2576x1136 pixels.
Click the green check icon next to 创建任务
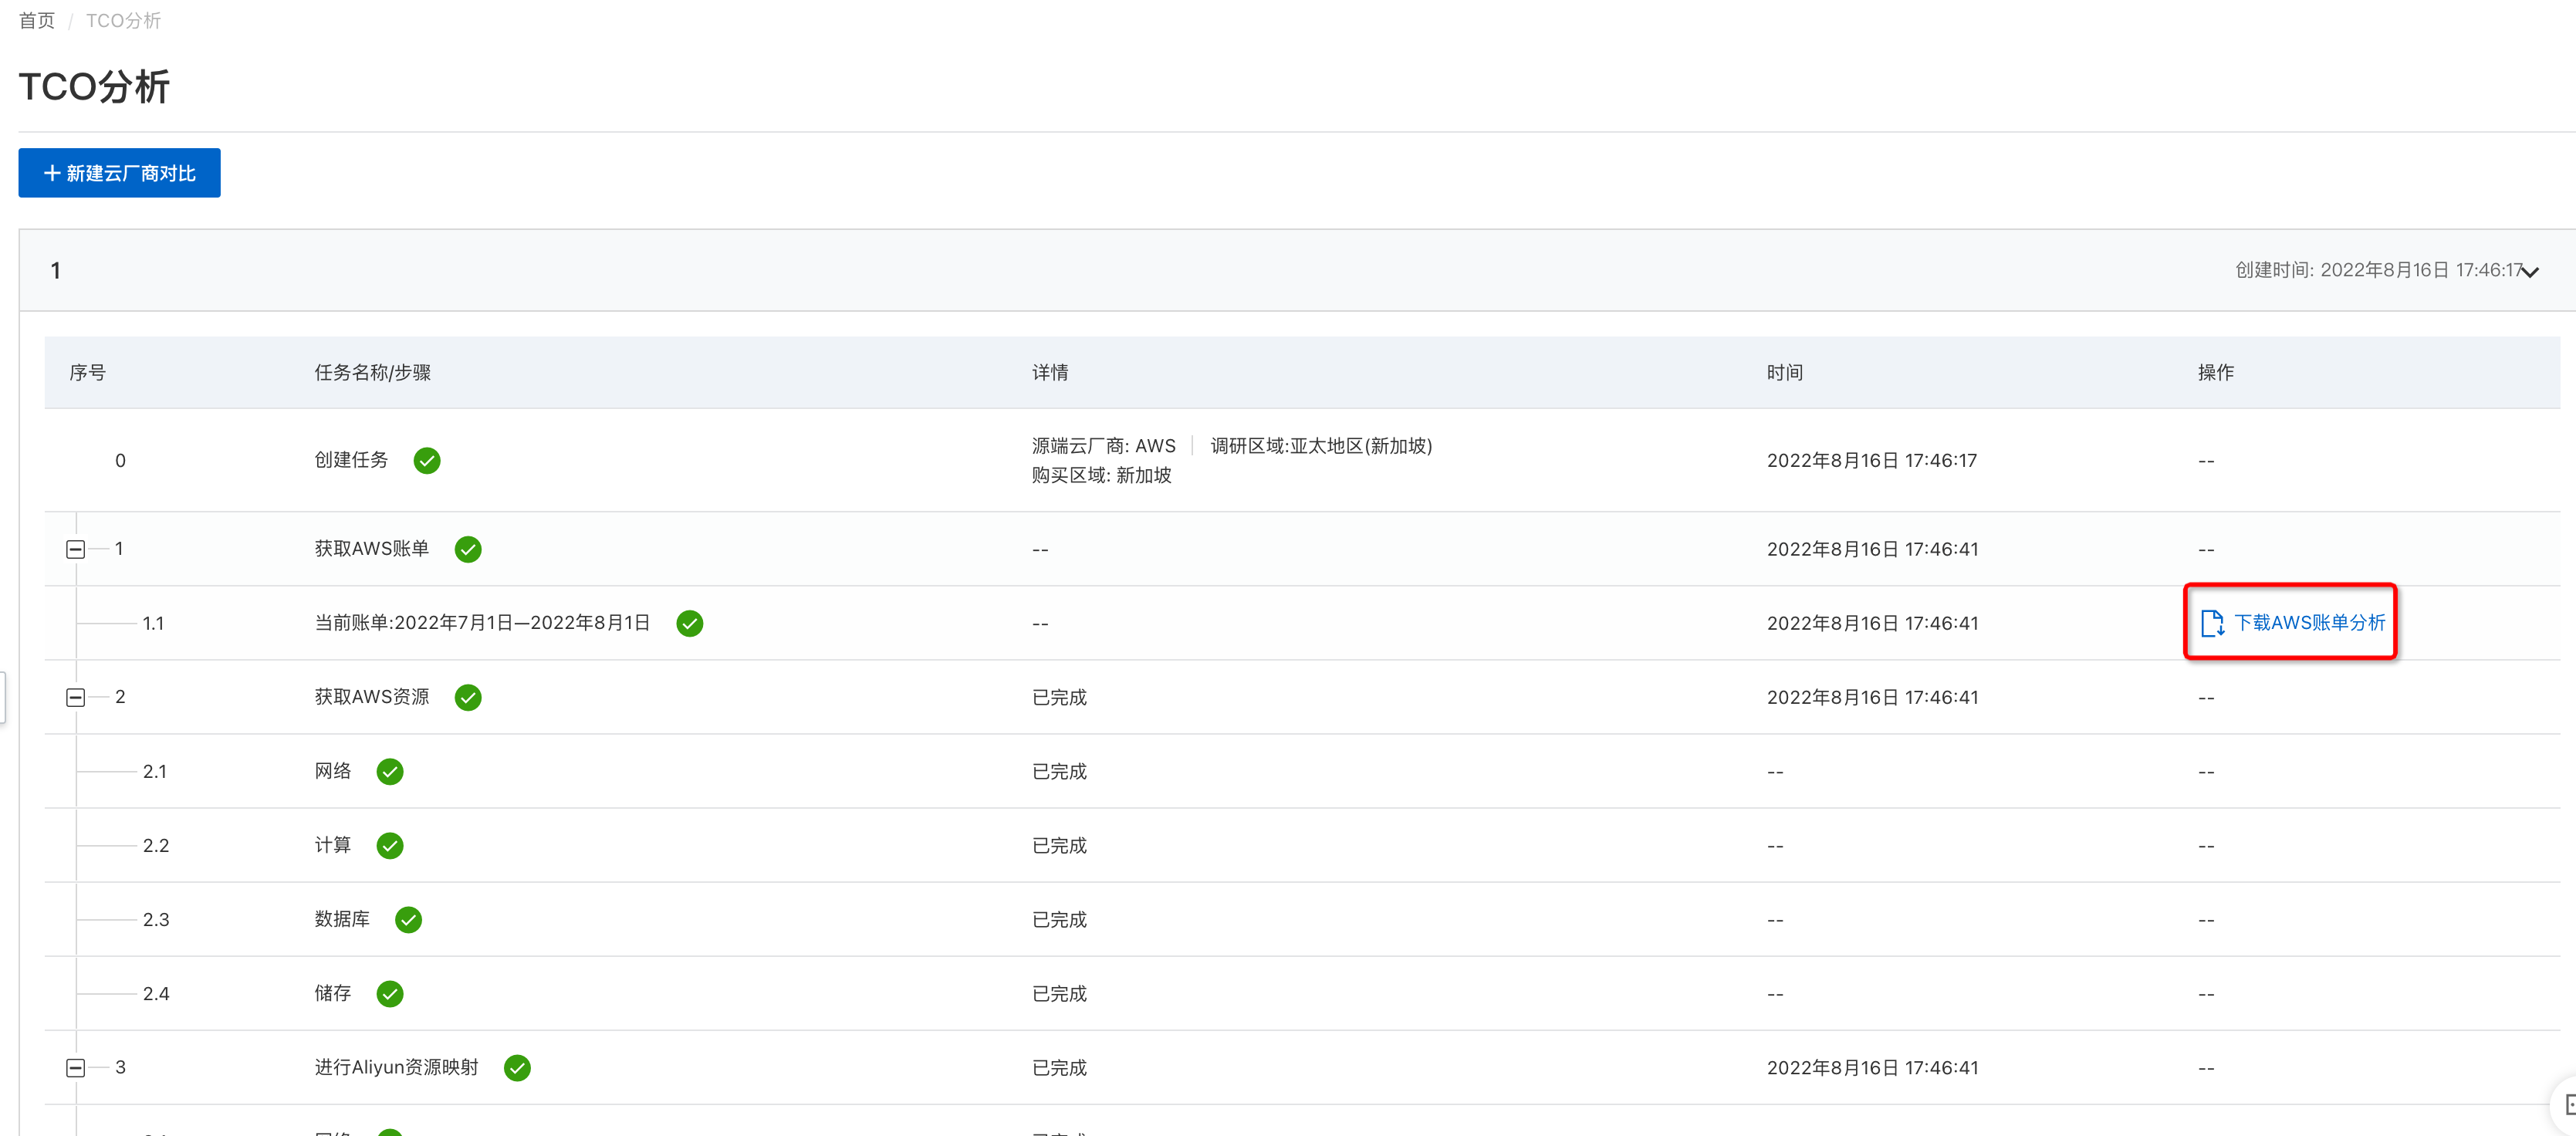427,460
